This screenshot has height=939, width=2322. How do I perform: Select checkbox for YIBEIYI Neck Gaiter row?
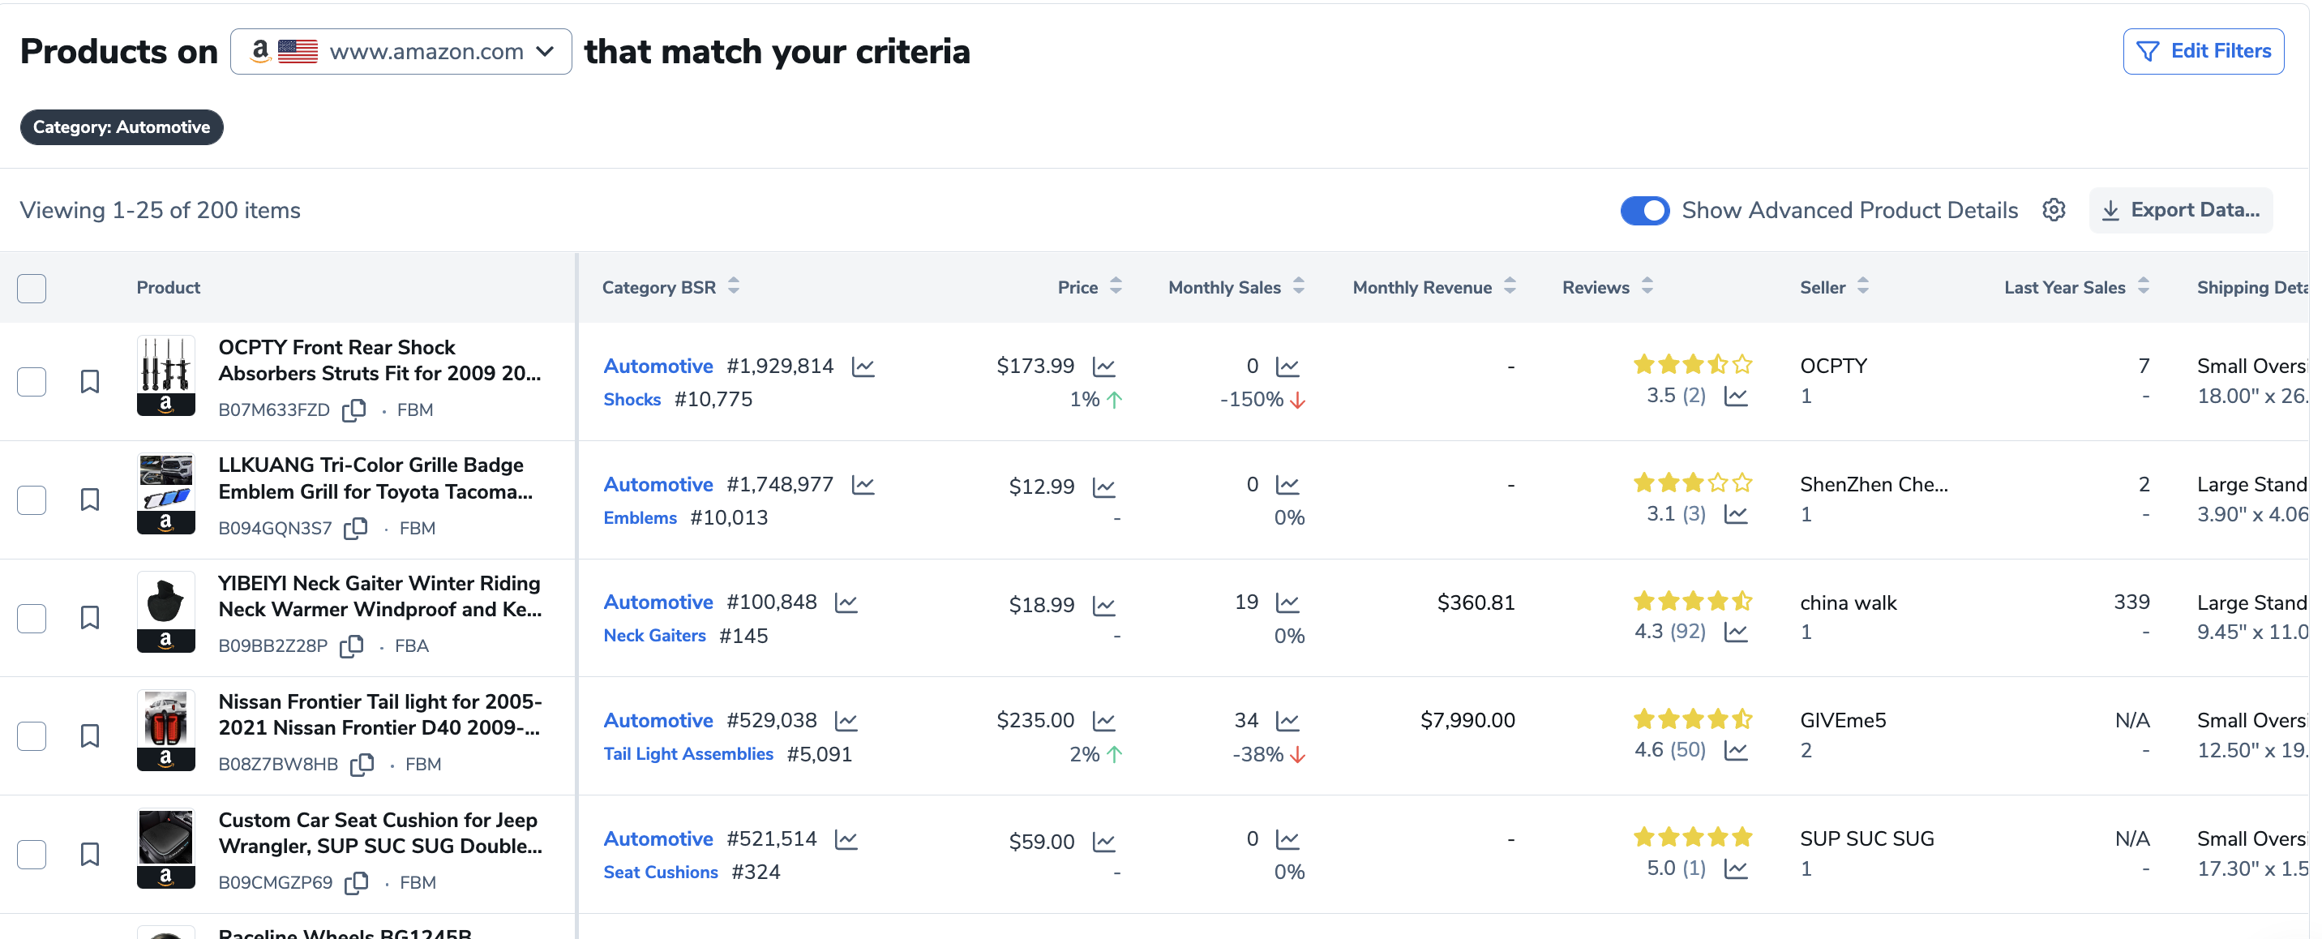point(32,618)
